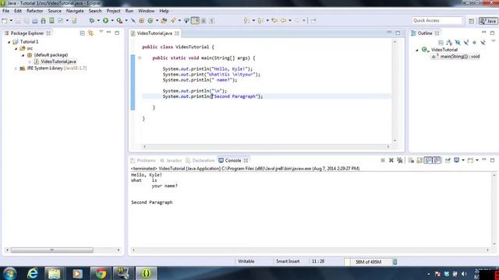Viewport: 499px width, 280px height.
Task: Switch to the Javadoc tab
Action: click(x=171, y=160)
